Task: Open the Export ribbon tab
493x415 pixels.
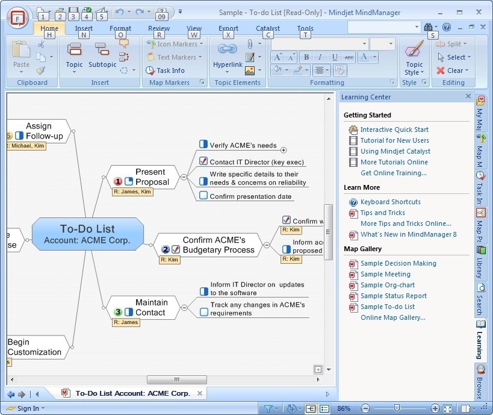Action: [x=228, y=28]
